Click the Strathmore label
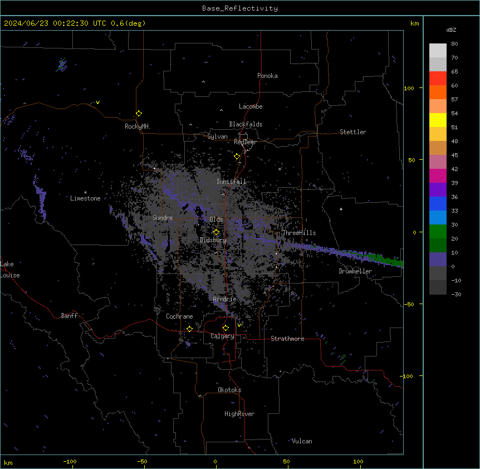The width and height of the screenshot is (480, 469). click(287, 339)
